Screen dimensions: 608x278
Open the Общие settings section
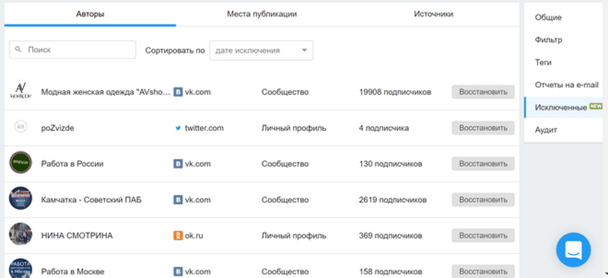tap(548, 17)
